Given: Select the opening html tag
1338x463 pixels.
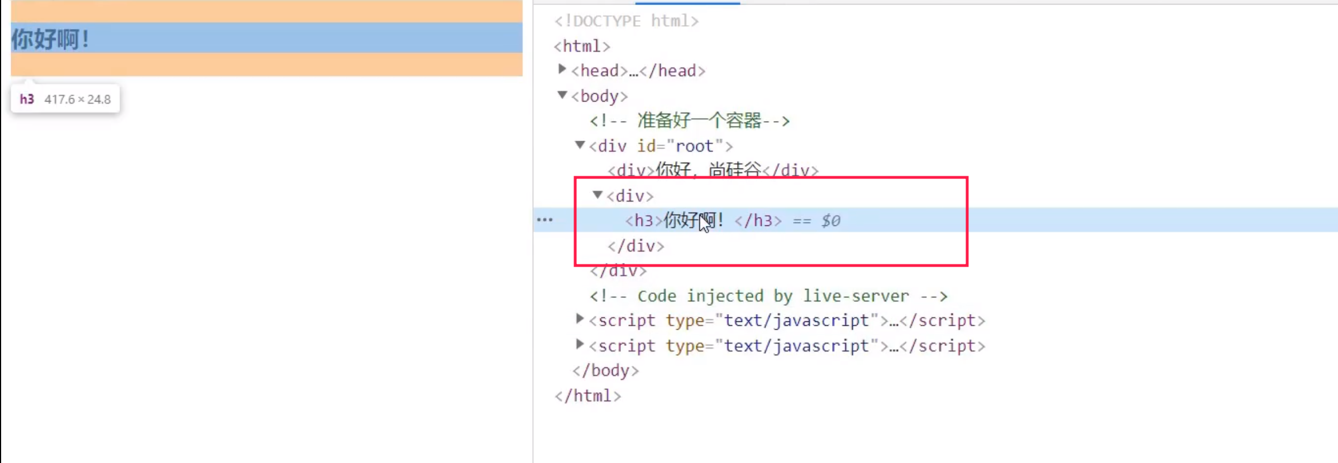Looking at the screenshot, I should pyautogui.click(x=582, y=46).
